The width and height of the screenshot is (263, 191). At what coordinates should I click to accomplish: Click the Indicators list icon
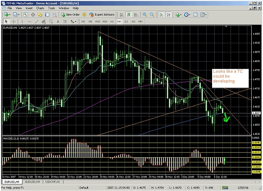click(x=178, y=15)
